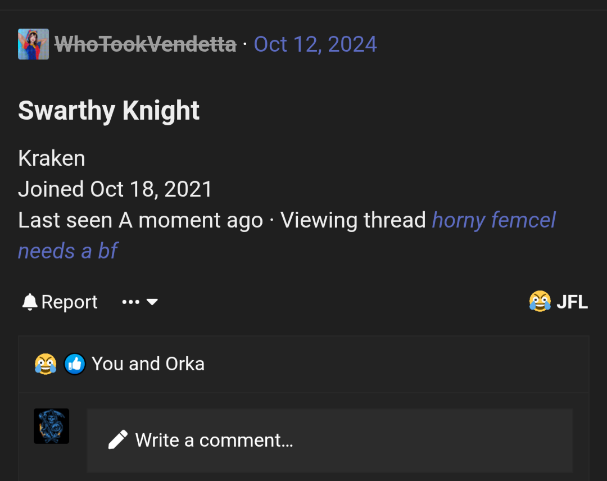
Task: Click the "Kraken" user title text
Action: pyautogui.click(x=52, y=158)
